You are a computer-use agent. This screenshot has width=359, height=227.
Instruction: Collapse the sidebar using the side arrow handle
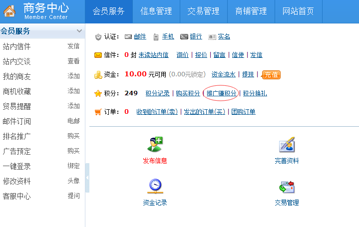[87, 178]
